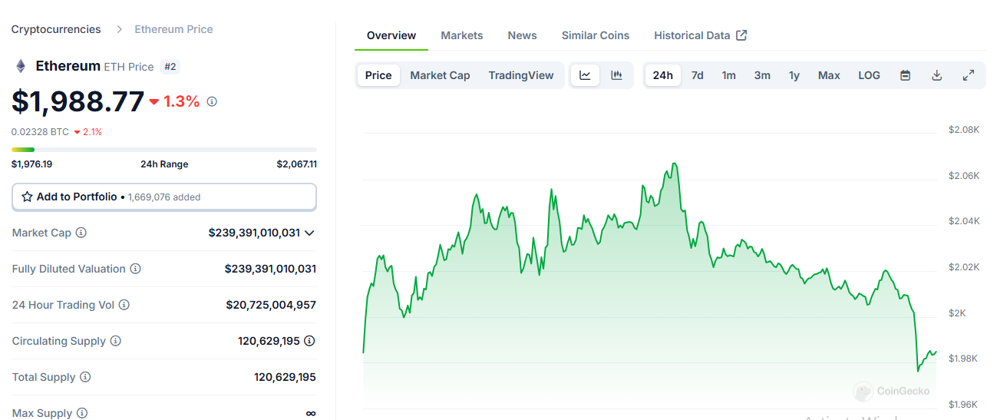
Task: Click the 24h high $2,067.11
Action: (x=297, y=164)
